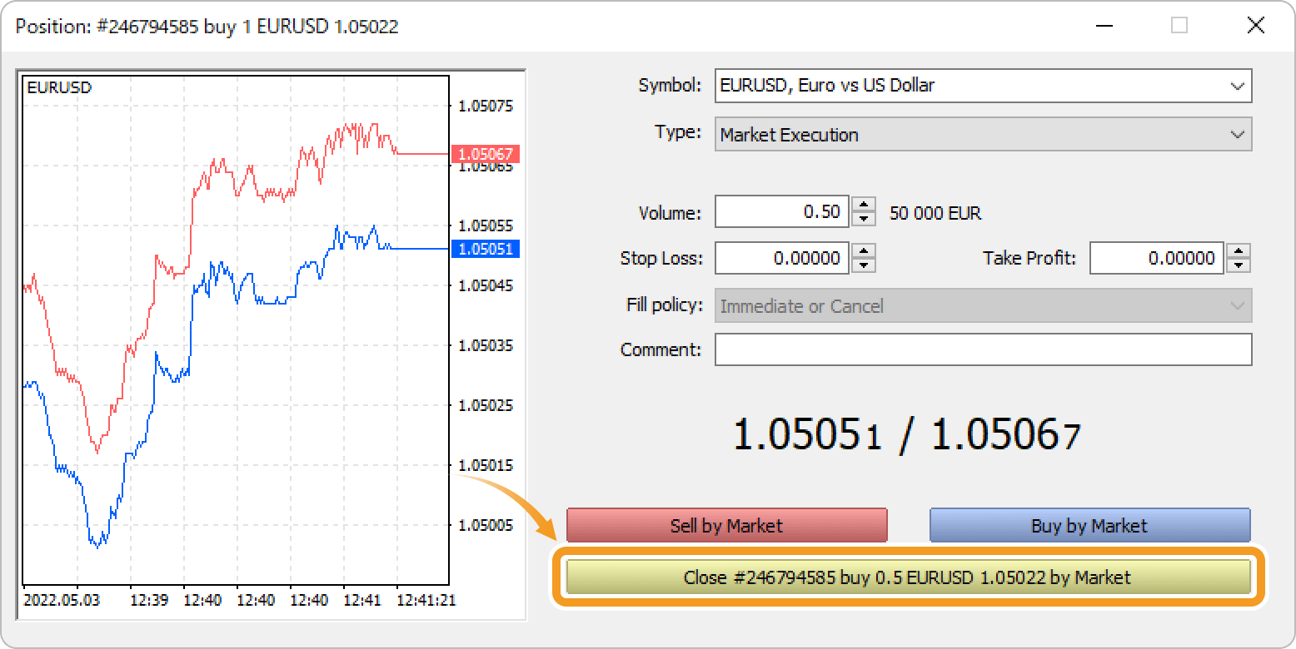
Task: Increase Volume with the up arrow
Action: point(865,205)
